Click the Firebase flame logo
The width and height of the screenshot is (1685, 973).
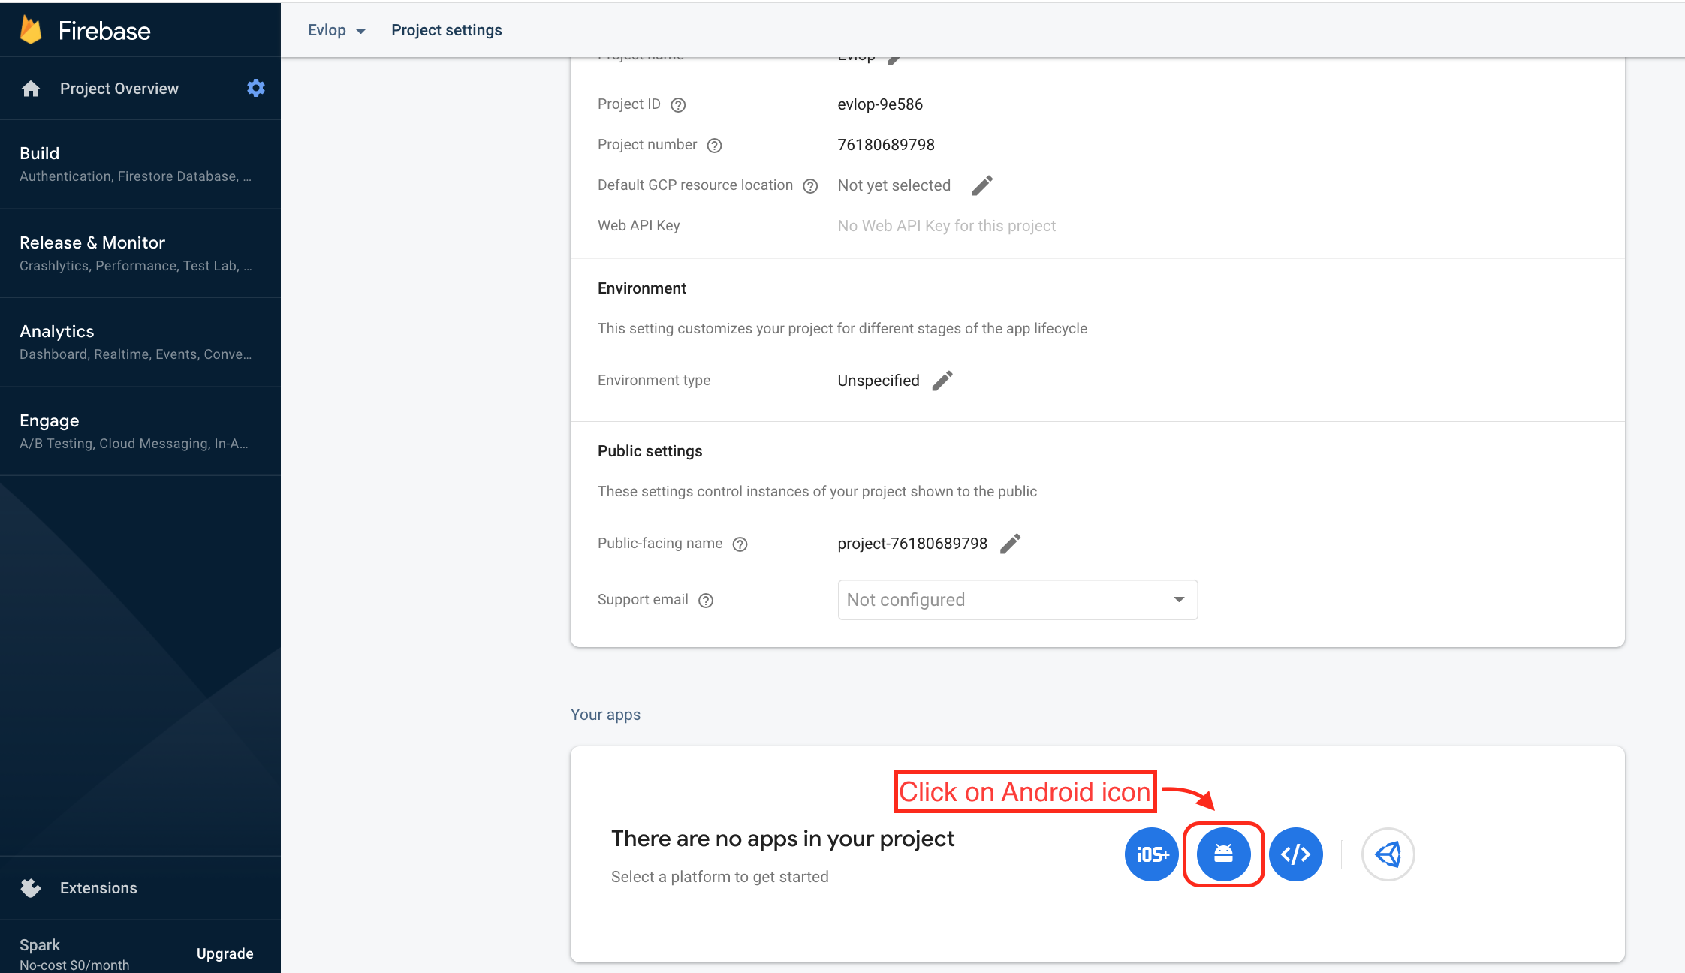(31, 30)
